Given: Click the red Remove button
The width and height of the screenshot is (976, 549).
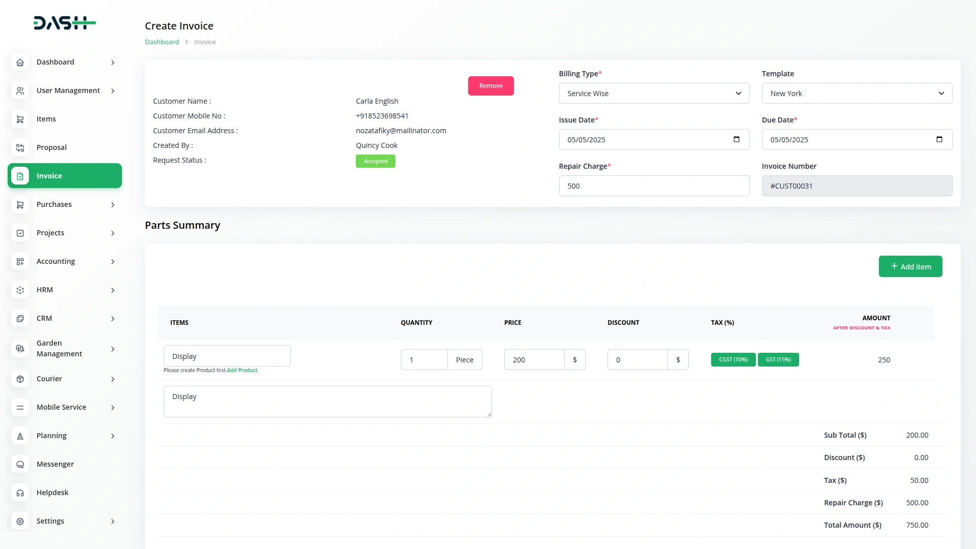Looking at the screenshot, I should [491, 86].
